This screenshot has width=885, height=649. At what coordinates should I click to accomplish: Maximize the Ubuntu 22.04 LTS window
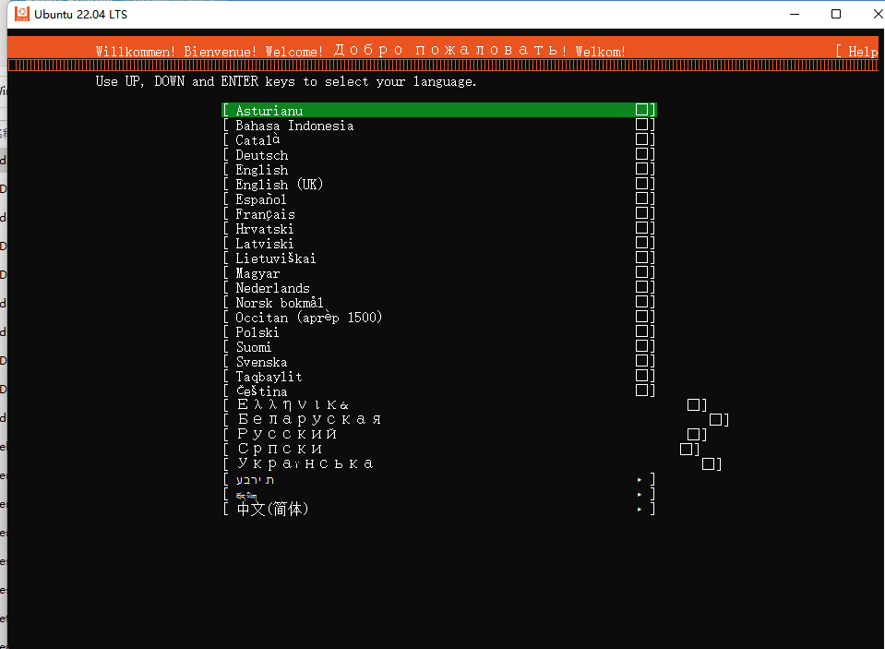(x=836, y=14)
